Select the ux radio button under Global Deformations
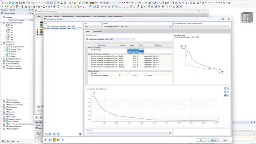Image resolution: width=256 pixels, height=144 pixels. click(x=7, y=28)
